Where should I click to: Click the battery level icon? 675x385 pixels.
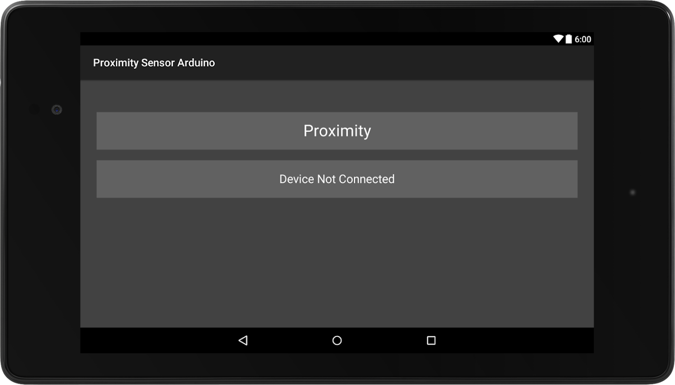point(569,39)
